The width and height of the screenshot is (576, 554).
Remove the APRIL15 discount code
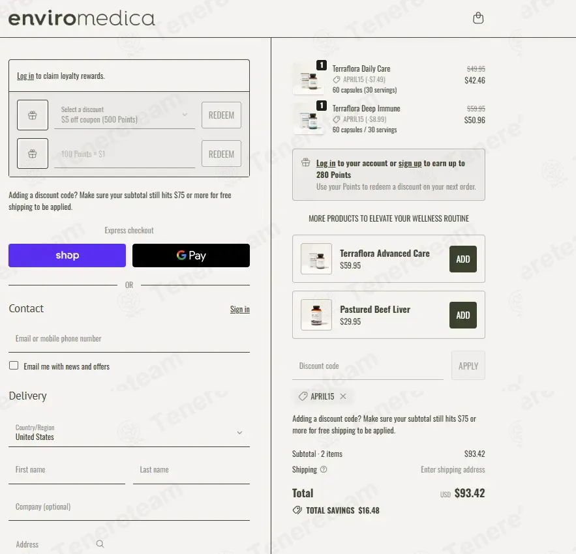(x=342, y=396)
